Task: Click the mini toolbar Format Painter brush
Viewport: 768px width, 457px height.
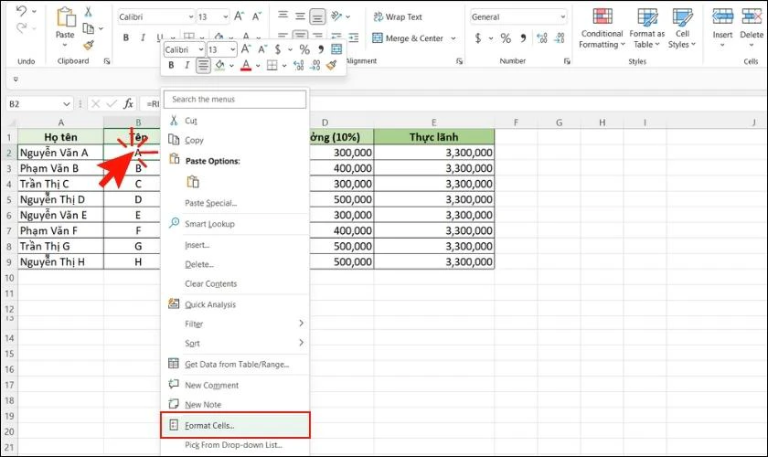Action: point(332,65)
